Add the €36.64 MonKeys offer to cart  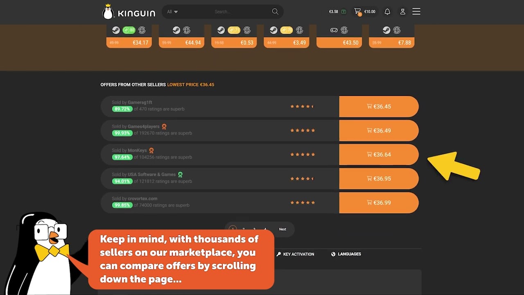[x=379, y=154]
